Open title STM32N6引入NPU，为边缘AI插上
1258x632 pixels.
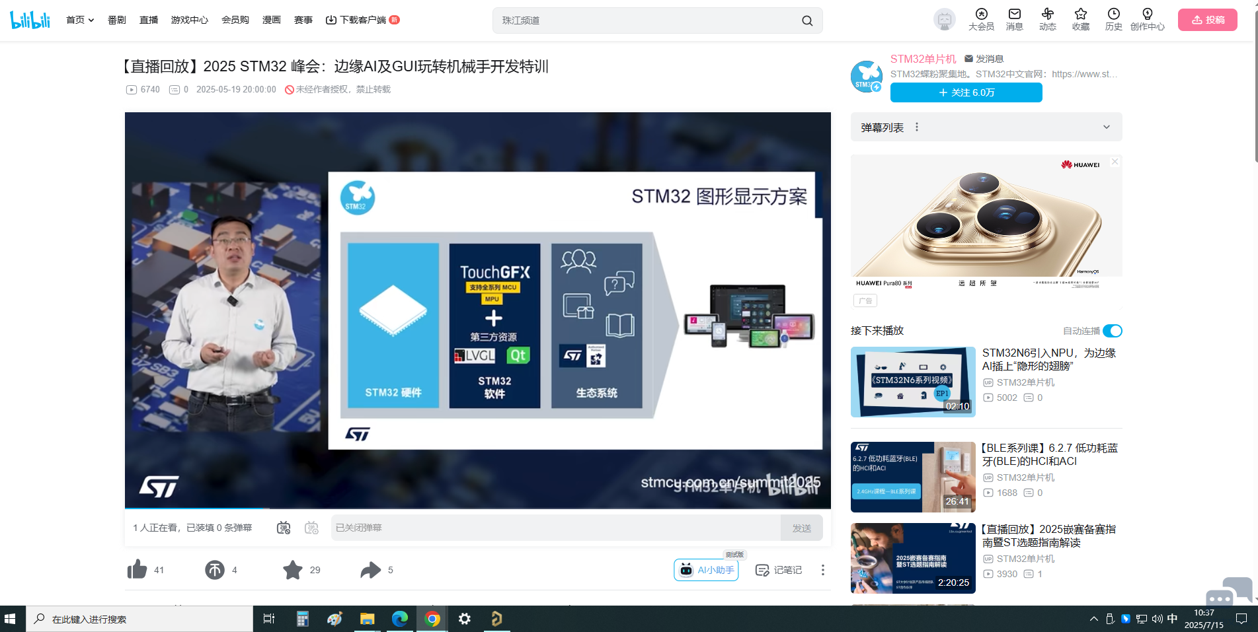(x=1049, y=359)
